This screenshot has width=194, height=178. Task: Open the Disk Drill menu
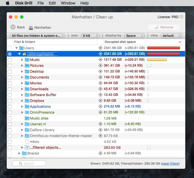[24, 3]
